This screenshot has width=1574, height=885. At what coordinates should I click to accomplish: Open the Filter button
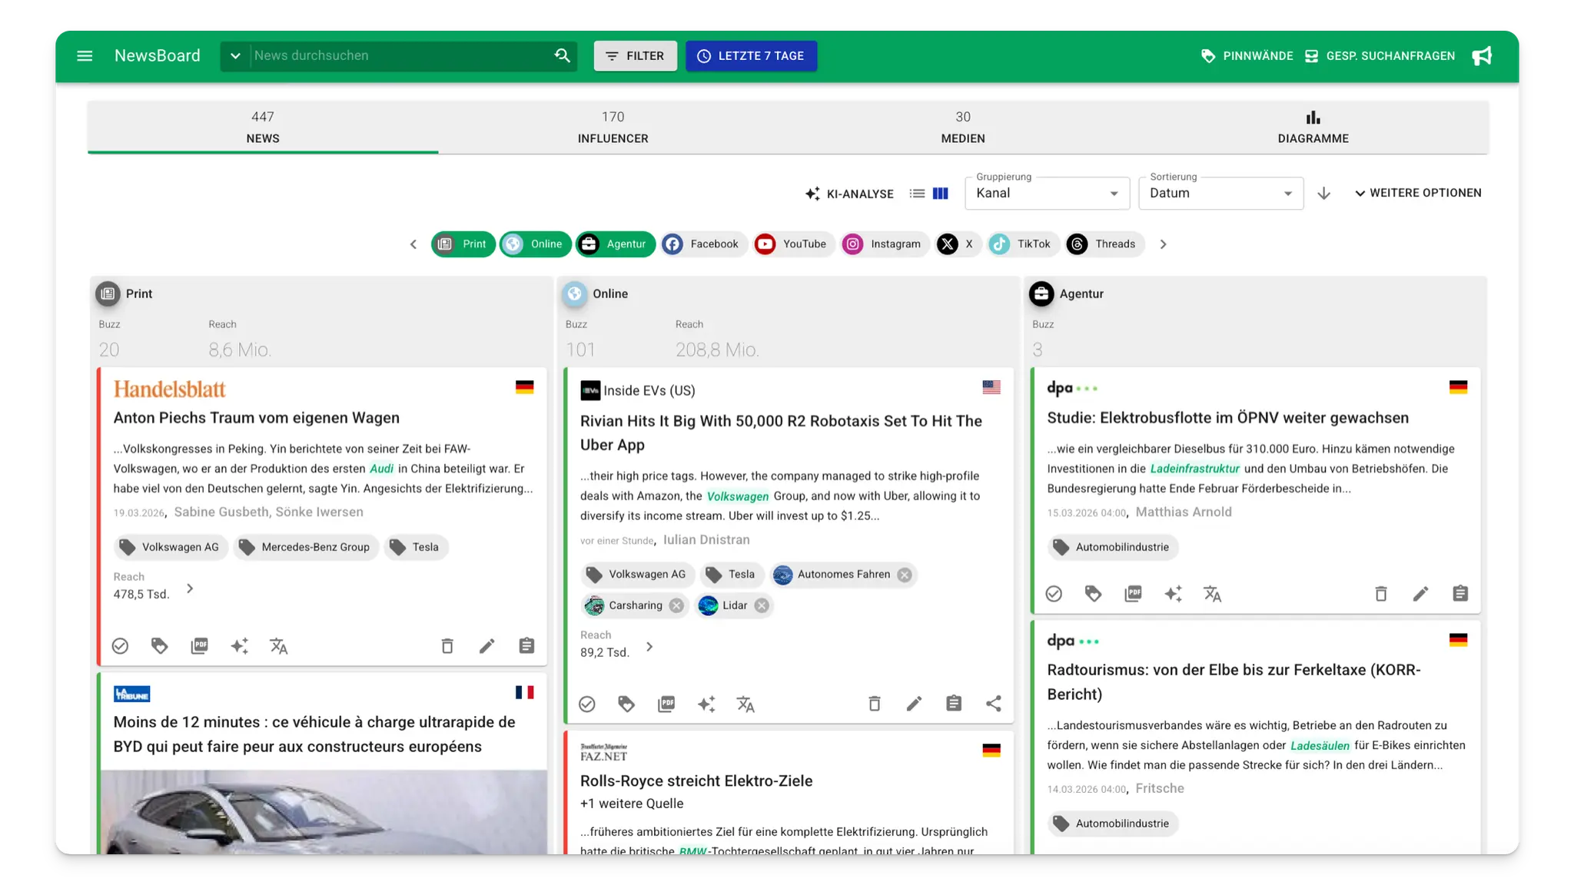pyautogui.click(x=635, y=55)
